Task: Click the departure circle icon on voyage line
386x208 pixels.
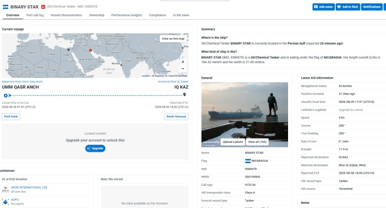Action: tap(6, 96)
